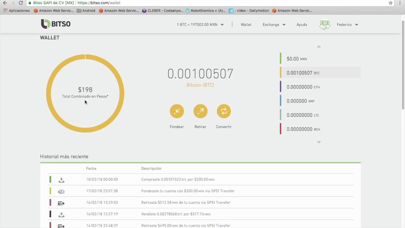
Task: Click the Fondear label
Action: pyautogui.click(x=177, y=127)
